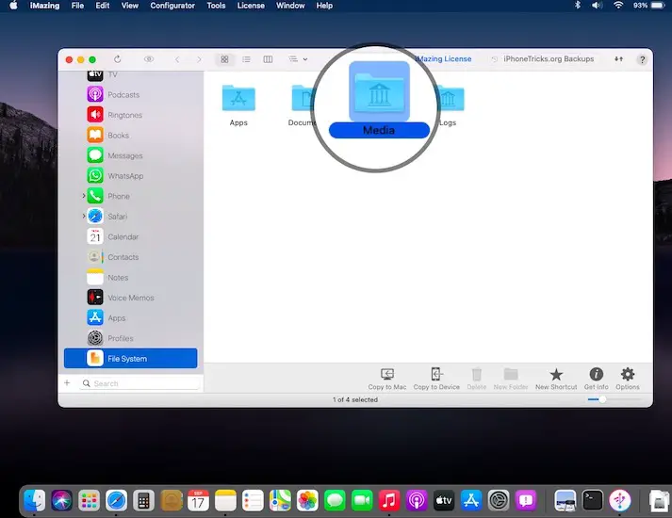The height and width of the screenshot is (518, 672).
Task: Create a New Shortcut with star icon
Action: (x=556, y=375)
